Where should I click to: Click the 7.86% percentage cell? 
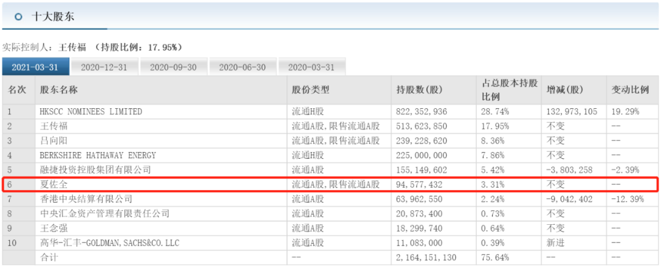coord(494,155)
